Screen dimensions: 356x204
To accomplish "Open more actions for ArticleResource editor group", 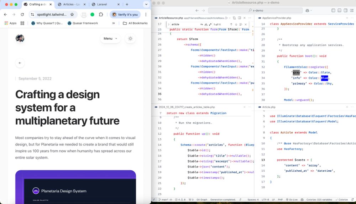I will 250,18.
